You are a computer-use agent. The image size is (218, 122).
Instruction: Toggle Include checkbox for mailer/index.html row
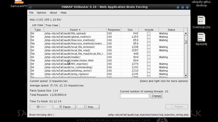click(149, 61)
